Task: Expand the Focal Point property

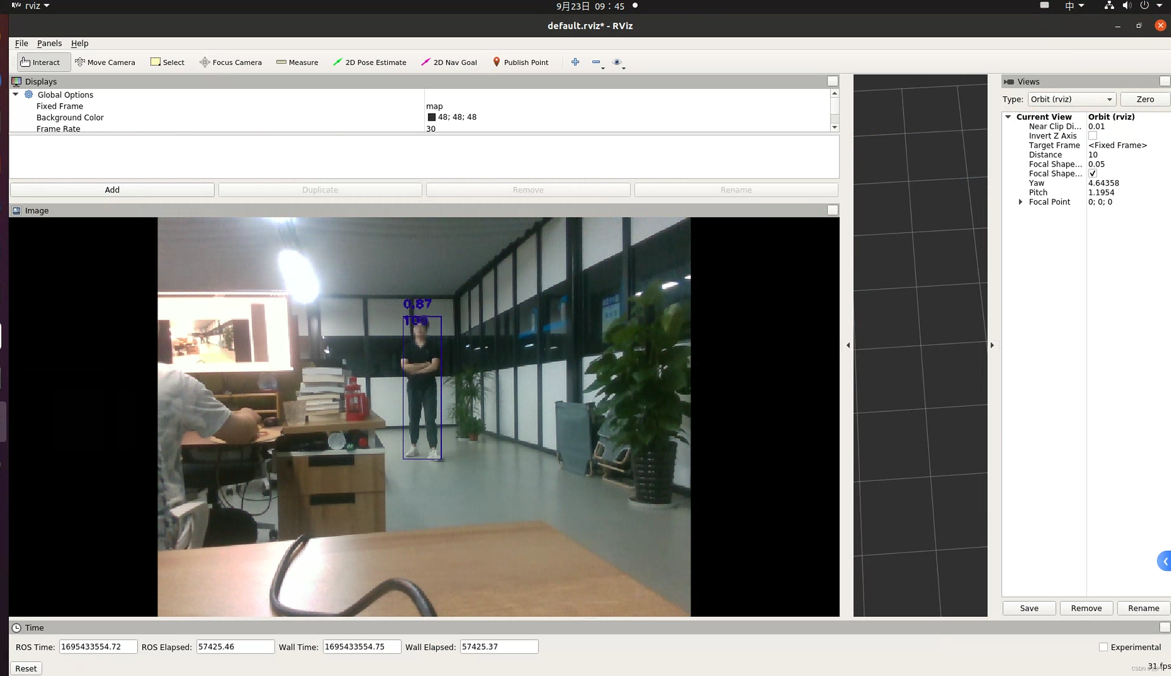Action: (1020, 202)
